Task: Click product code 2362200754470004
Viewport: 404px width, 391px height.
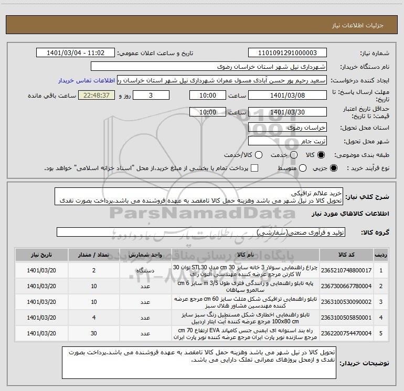Action: pyautogui.click(x=346, y=333)
